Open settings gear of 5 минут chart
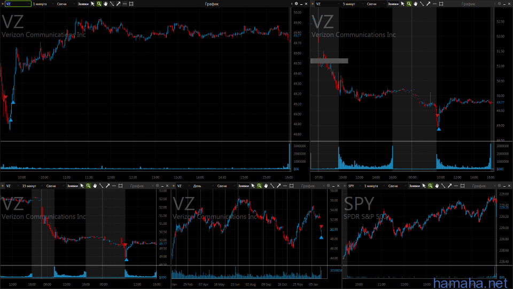The width and height of the screenshot is (513, 289). pos(499,4)
